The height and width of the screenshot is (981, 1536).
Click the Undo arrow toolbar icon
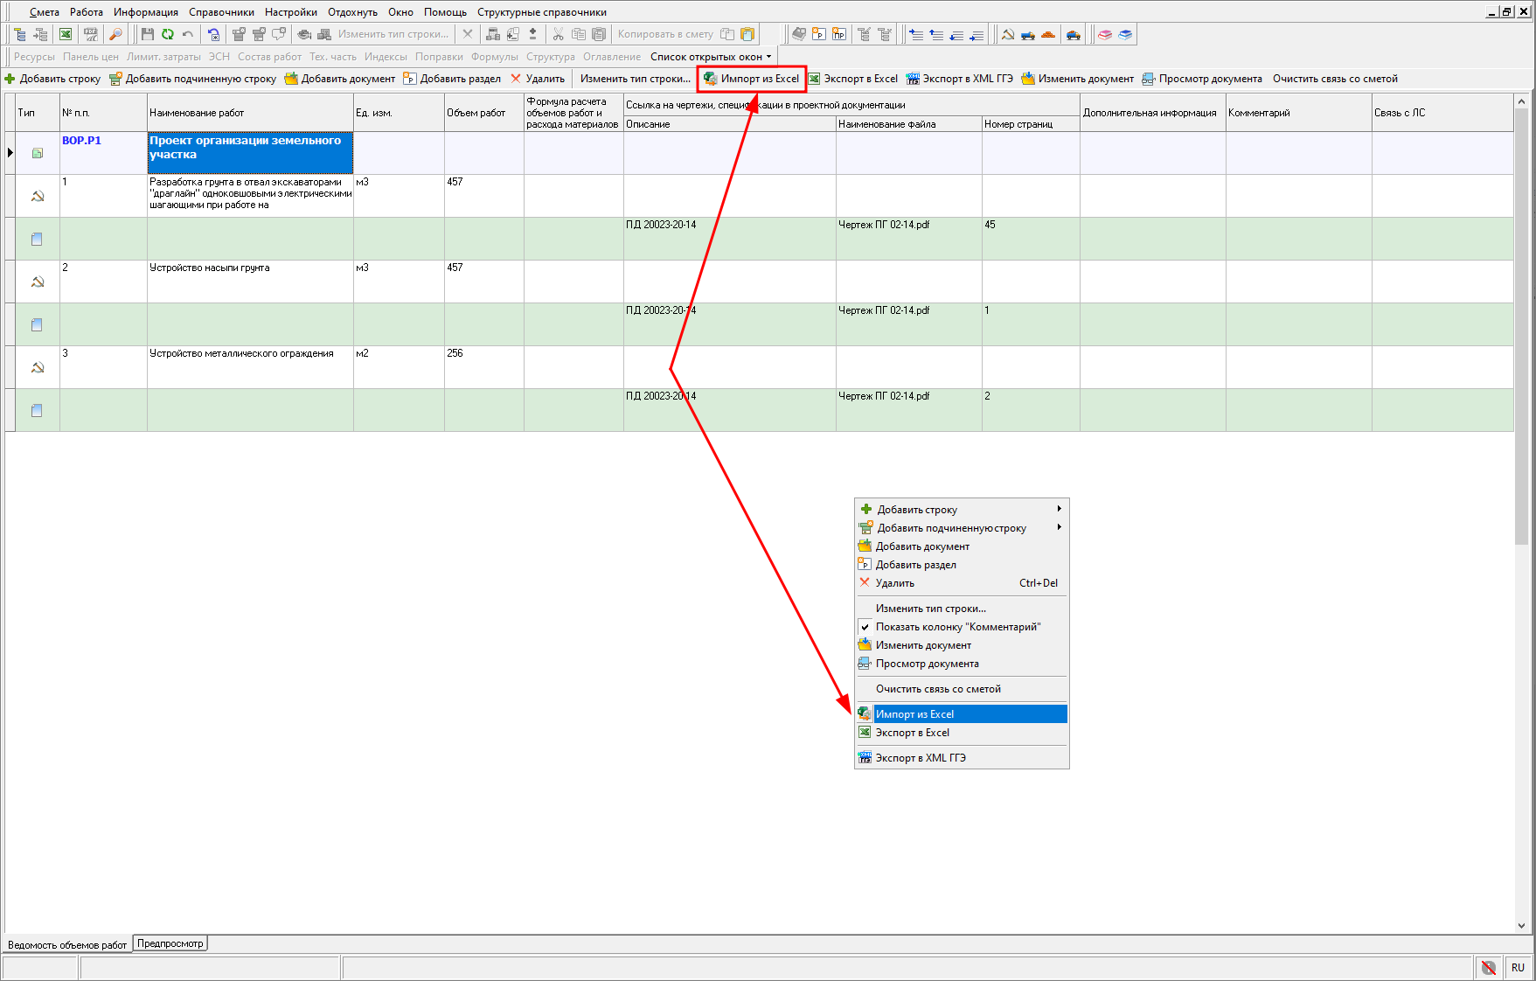[x=187, y=34]
